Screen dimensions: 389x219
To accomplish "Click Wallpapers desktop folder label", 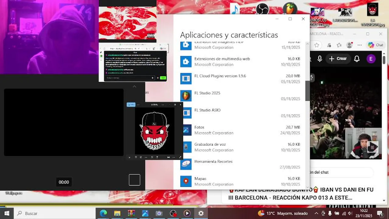I will click(14, 193).
